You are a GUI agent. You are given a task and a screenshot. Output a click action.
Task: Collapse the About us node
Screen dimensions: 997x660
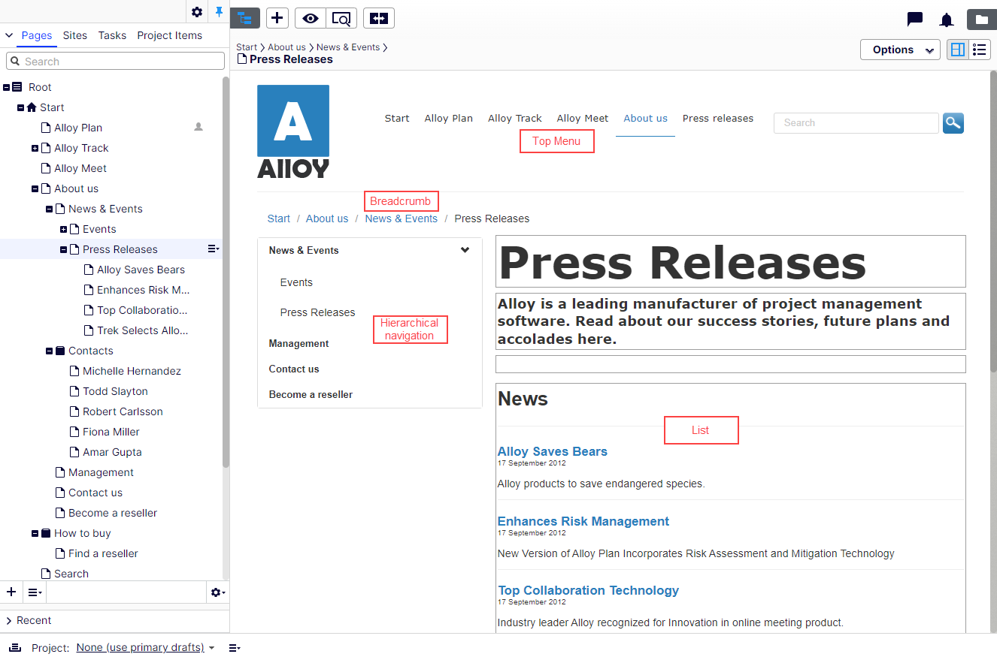(x=35, y=188)
